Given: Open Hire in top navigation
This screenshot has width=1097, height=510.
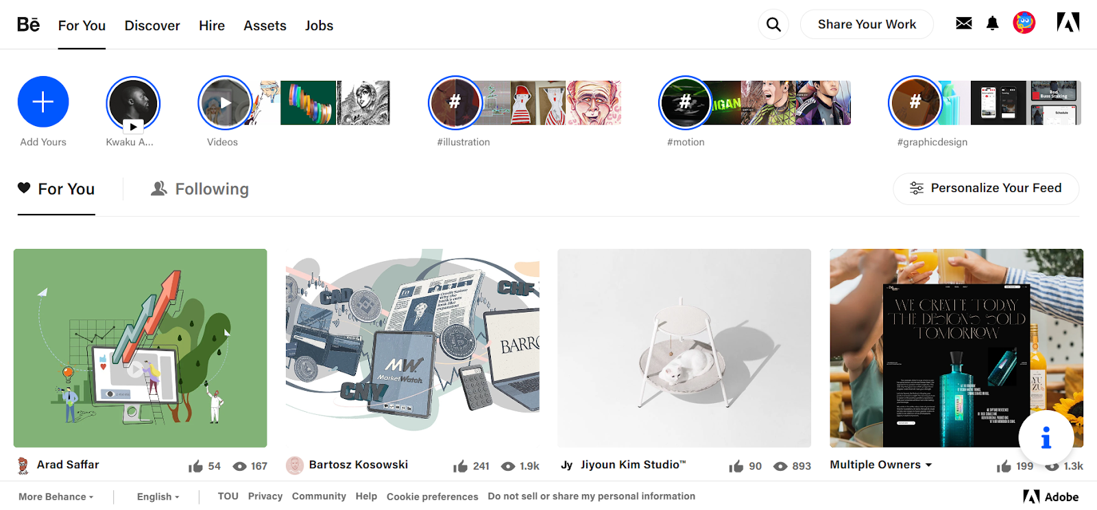Looking at the screenshot, I should pyautogui.click(x=212, y=25).
